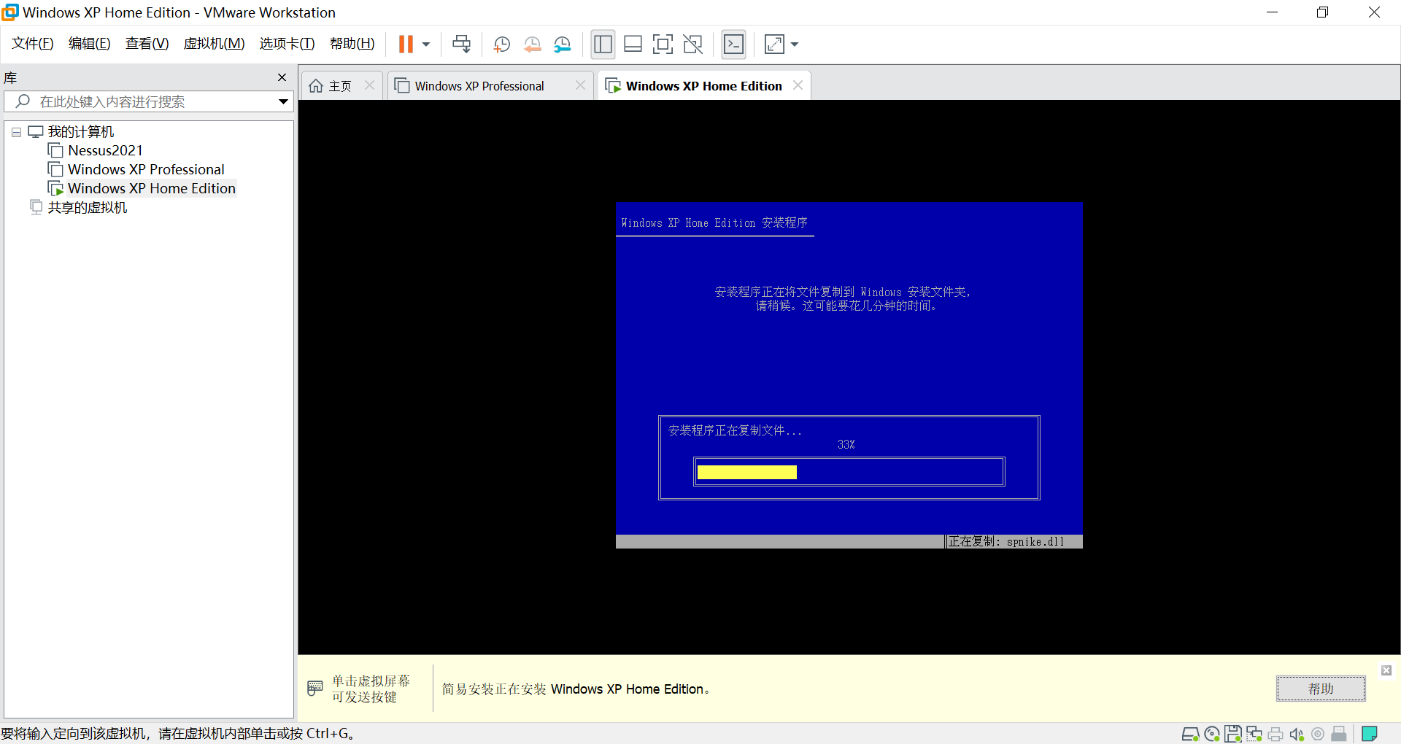Close the Windows XP Professional tab

580,85
